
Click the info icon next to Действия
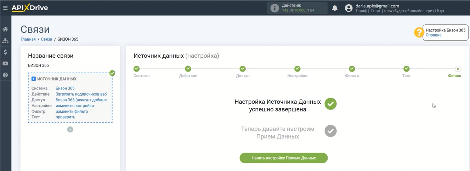[x=274, y=8]
